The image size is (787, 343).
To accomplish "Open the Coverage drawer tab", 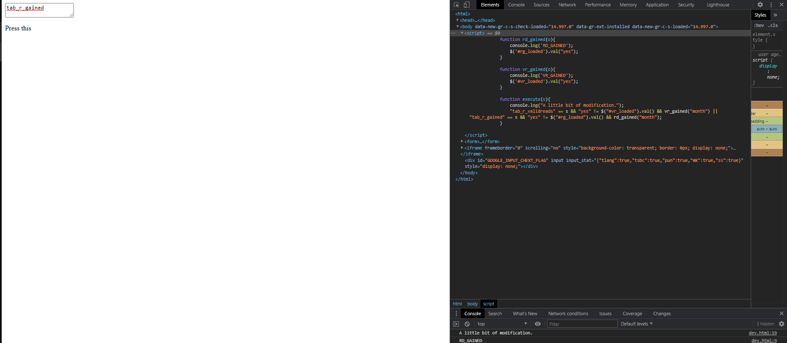I will [632, 314].
